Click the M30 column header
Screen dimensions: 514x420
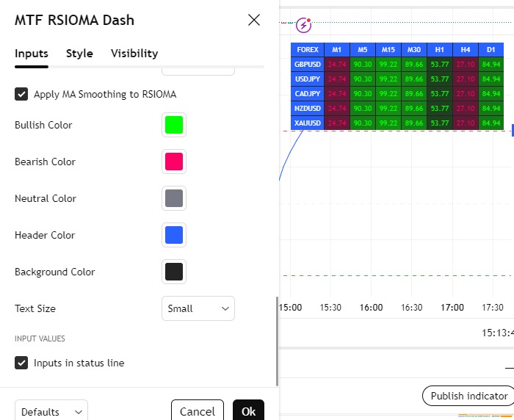[x=414, y=50]
